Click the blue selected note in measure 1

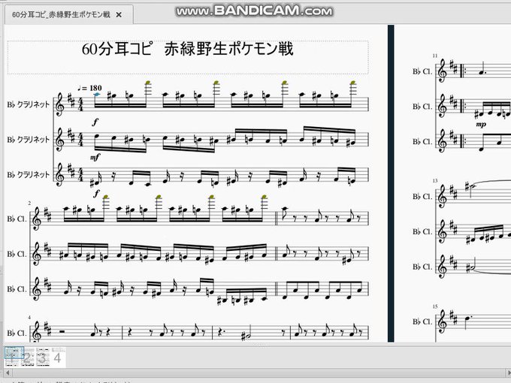click(97, 95)
